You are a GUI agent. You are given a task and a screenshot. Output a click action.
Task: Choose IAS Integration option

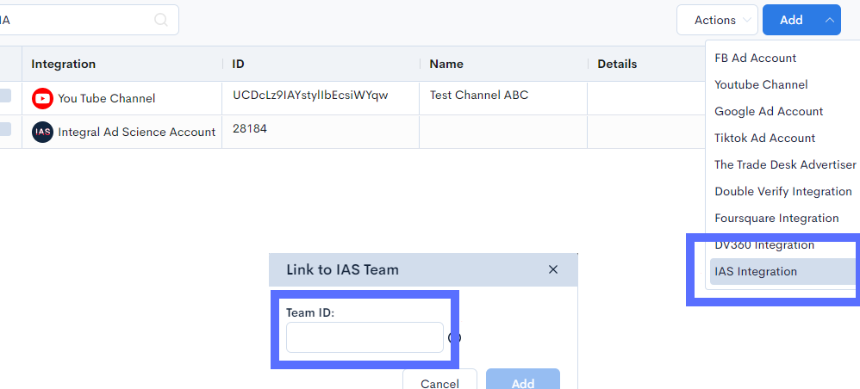[x=782, y=272]
